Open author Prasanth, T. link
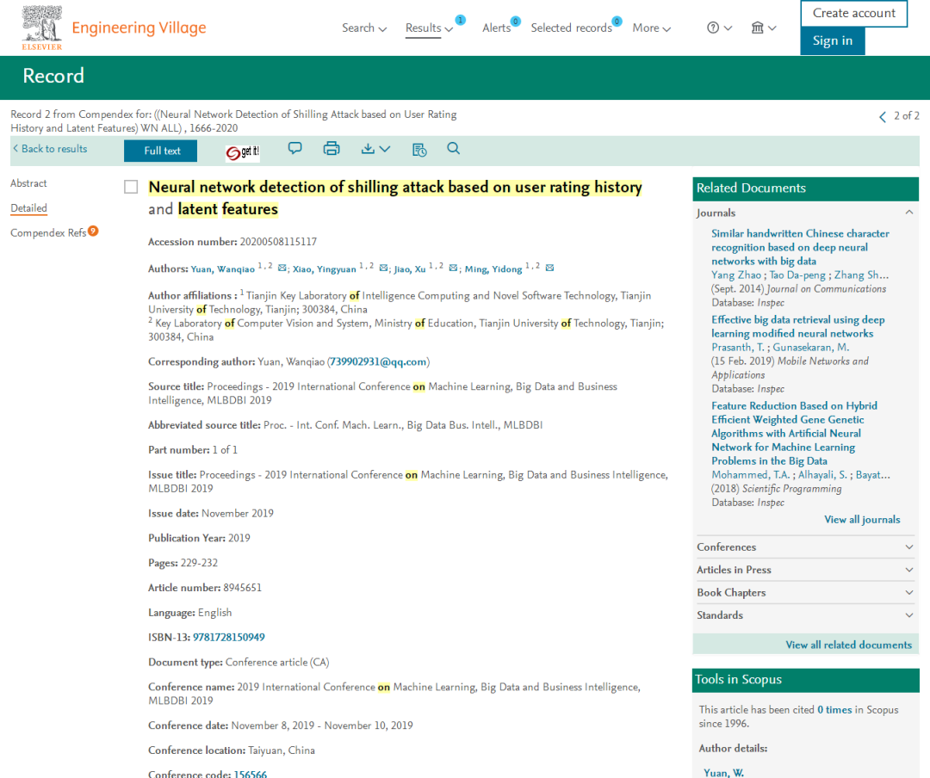This screenshot has width=930, height=778. [x=738, y=348]
